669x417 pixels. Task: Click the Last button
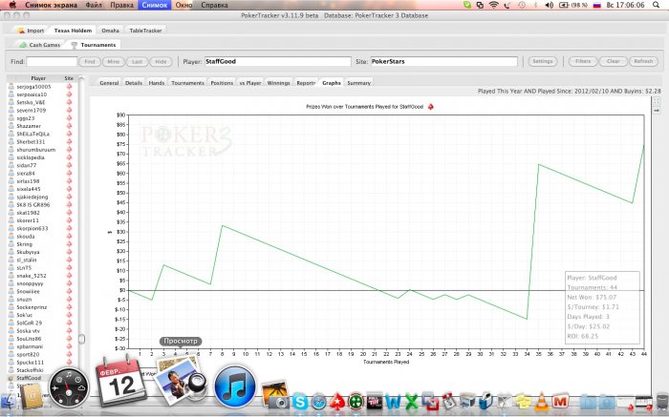coord(137,61)
